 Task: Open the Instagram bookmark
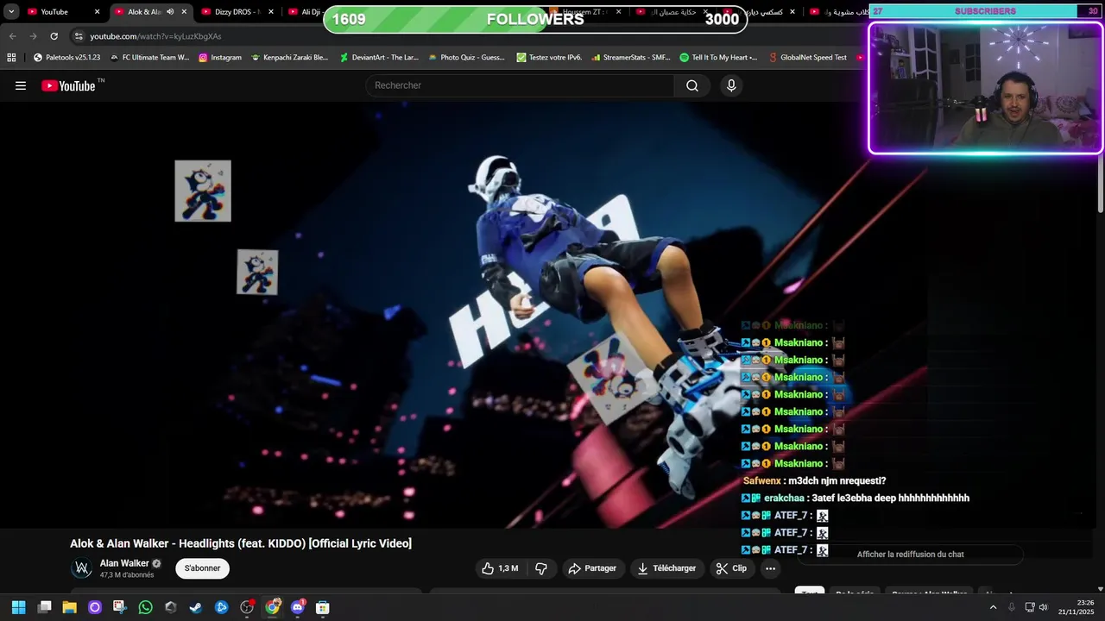[x=220, y=58]
